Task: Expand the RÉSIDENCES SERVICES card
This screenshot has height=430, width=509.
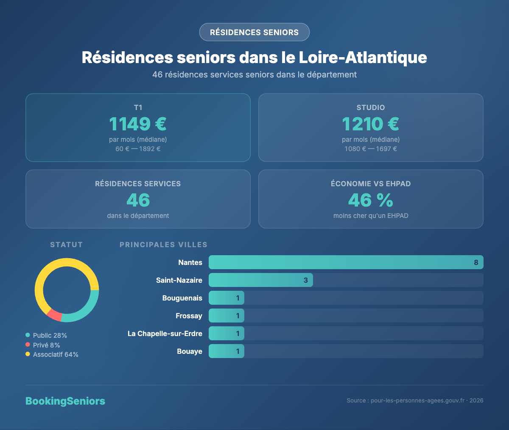Action: [x=138, y=199]
